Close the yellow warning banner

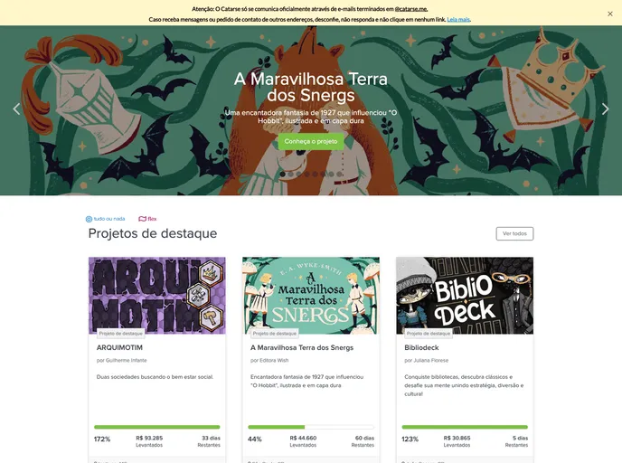[609, 14]
